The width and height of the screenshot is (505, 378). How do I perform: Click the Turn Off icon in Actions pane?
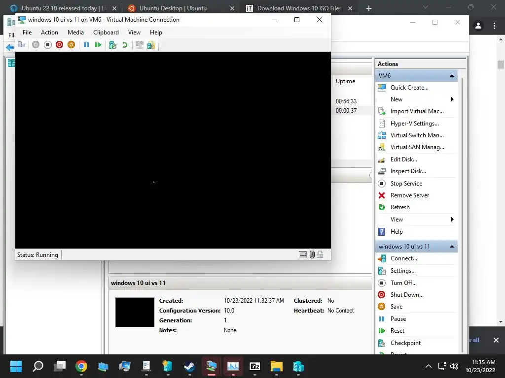click(382, 283)
